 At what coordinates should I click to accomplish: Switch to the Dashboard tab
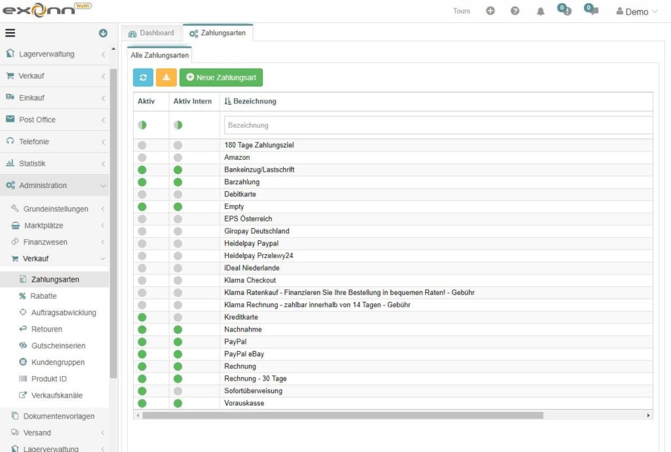[x=151, y=33]
